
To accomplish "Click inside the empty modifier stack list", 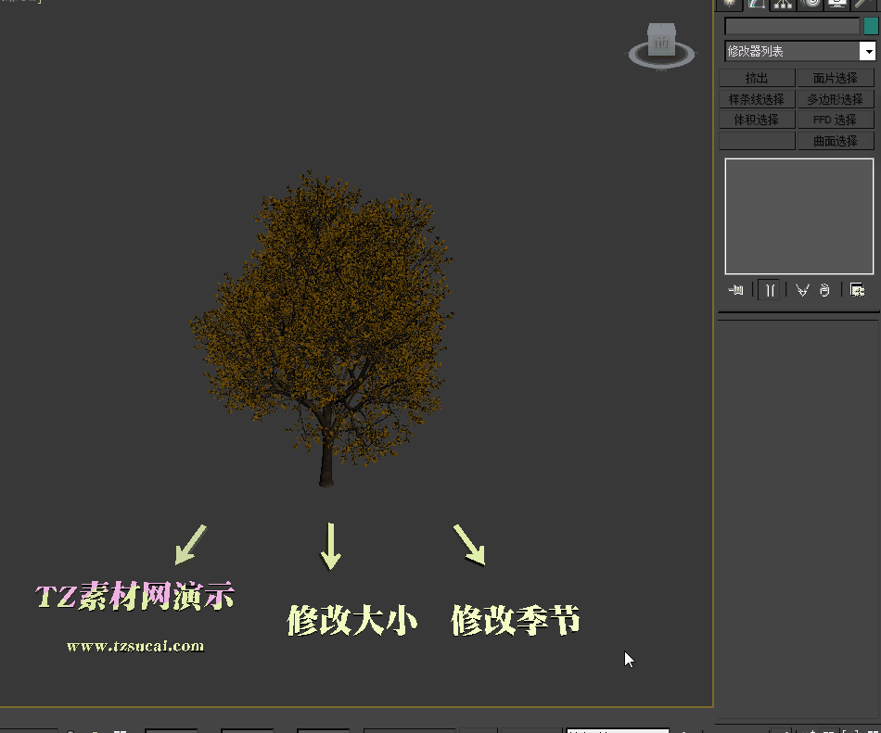I will (799, 216).
